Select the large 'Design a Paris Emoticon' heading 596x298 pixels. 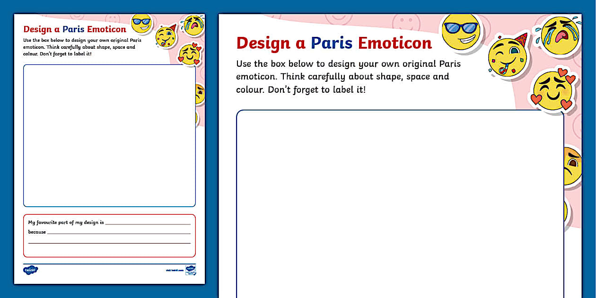click(x=334, y=43)
